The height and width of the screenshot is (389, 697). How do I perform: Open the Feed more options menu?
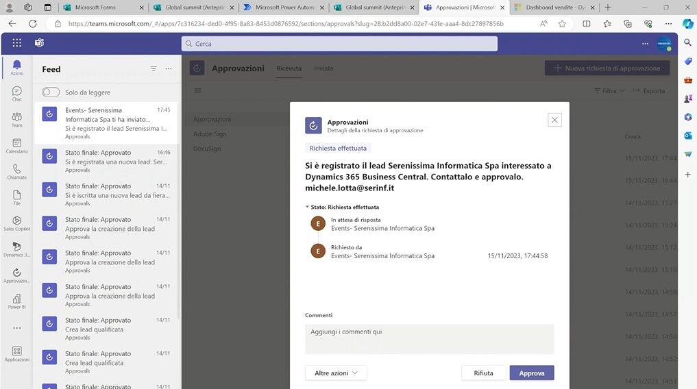tap(169, 68)
